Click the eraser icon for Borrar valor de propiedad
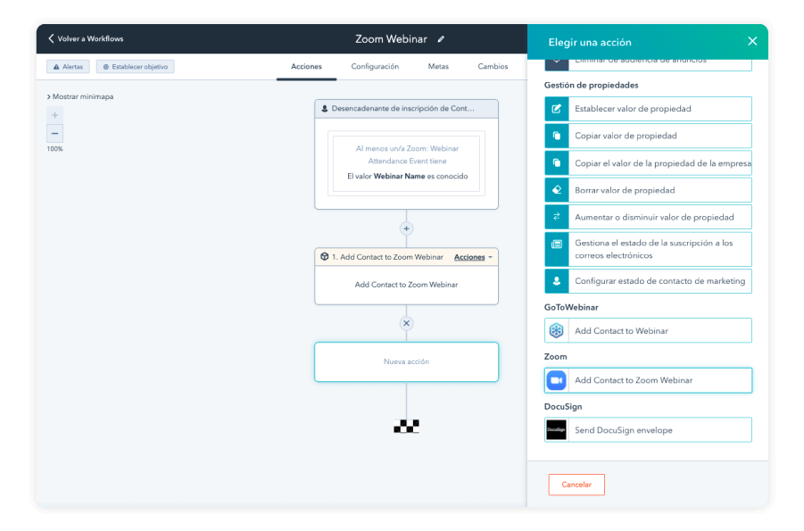This screenshot has height=531, width=804. [556, 190]
